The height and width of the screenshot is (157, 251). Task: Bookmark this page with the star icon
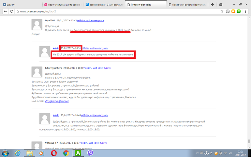click(222, 11)
